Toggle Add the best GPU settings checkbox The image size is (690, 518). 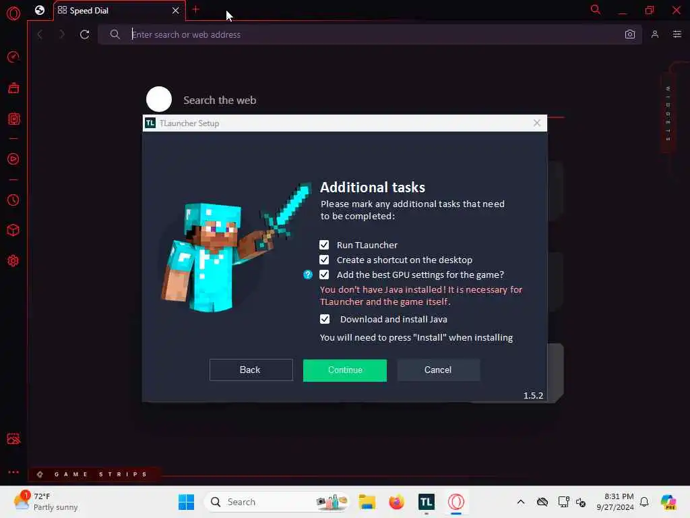tap(324, 275)
